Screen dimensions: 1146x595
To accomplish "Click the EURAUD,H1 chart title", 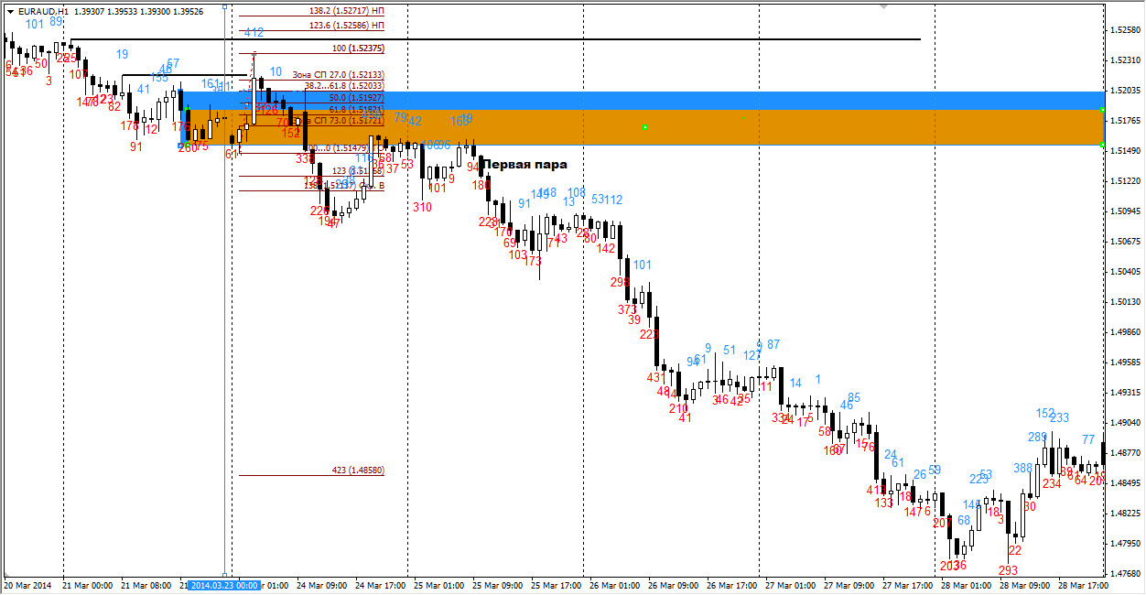I will [42, 11].
